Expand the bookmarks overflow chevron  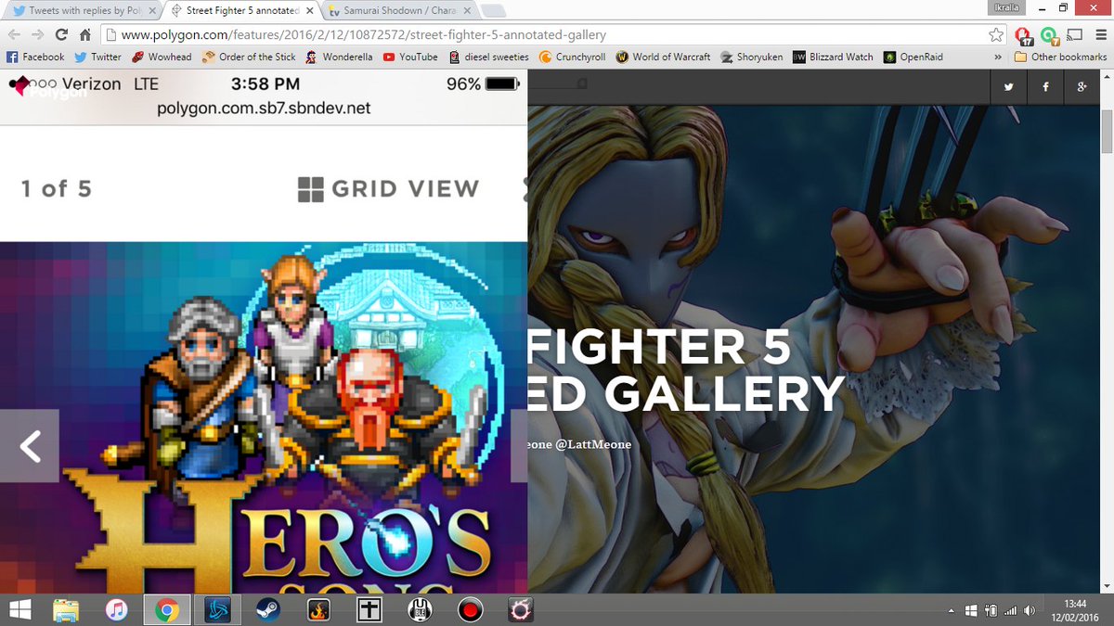point(998,57)
